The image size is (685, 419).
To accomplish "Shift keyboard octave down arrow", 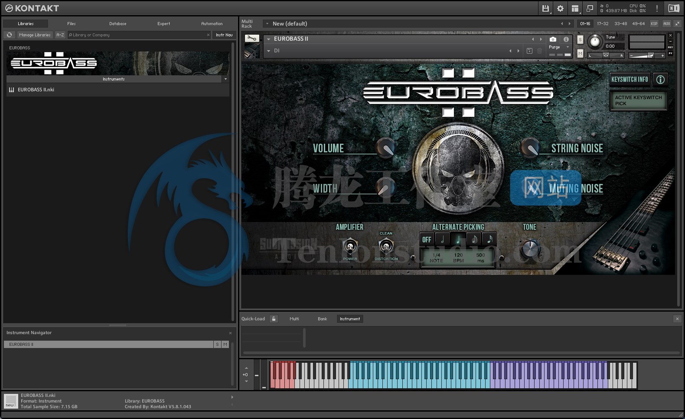I will (246, 381).
